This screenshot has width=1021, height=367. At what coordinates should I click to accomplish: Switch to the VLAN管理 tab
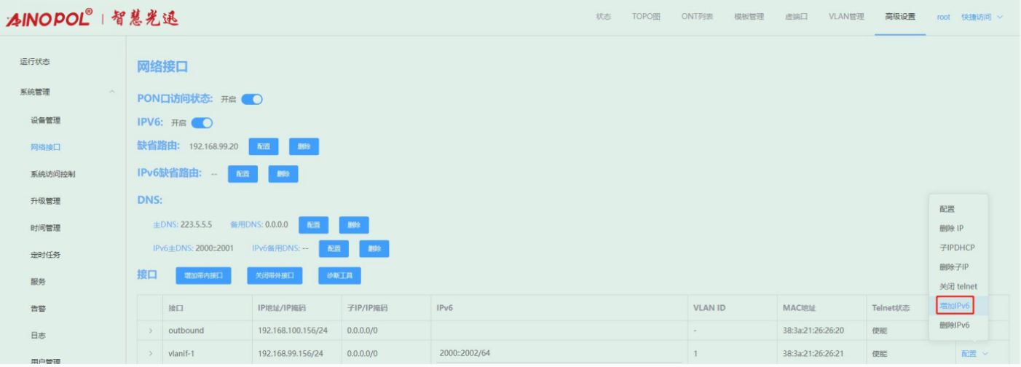tap(845, 17)
